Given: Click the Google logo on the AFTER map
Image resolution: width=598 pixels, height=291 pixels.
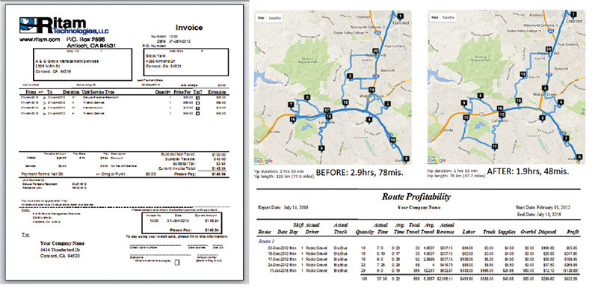Looking at the screenshot, I should pyautogui.click(x=437, y=160).
